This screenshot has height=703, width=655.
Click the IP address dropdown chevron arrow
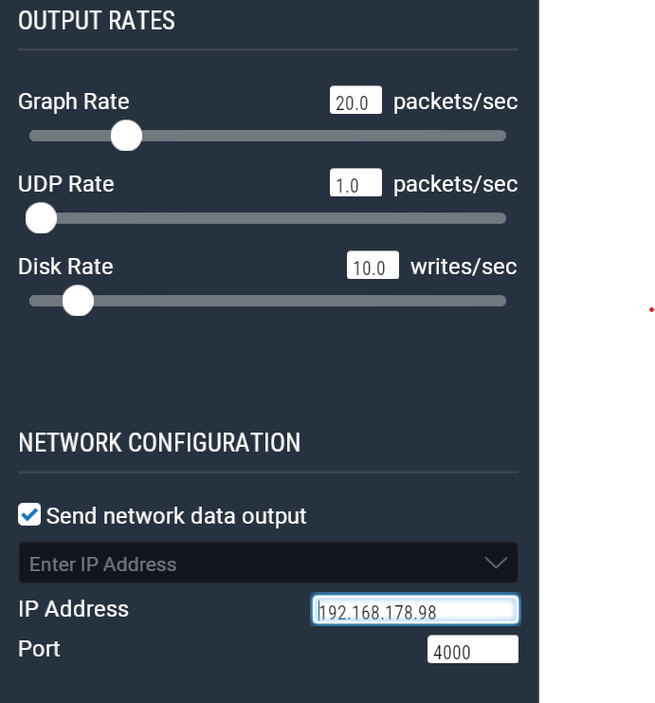coord(496,564)
